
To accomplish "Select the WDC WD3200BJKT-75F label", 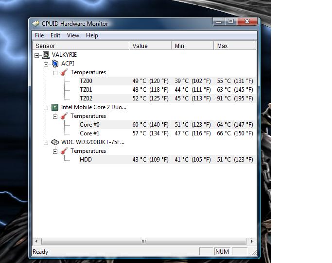I will [93, 142].
